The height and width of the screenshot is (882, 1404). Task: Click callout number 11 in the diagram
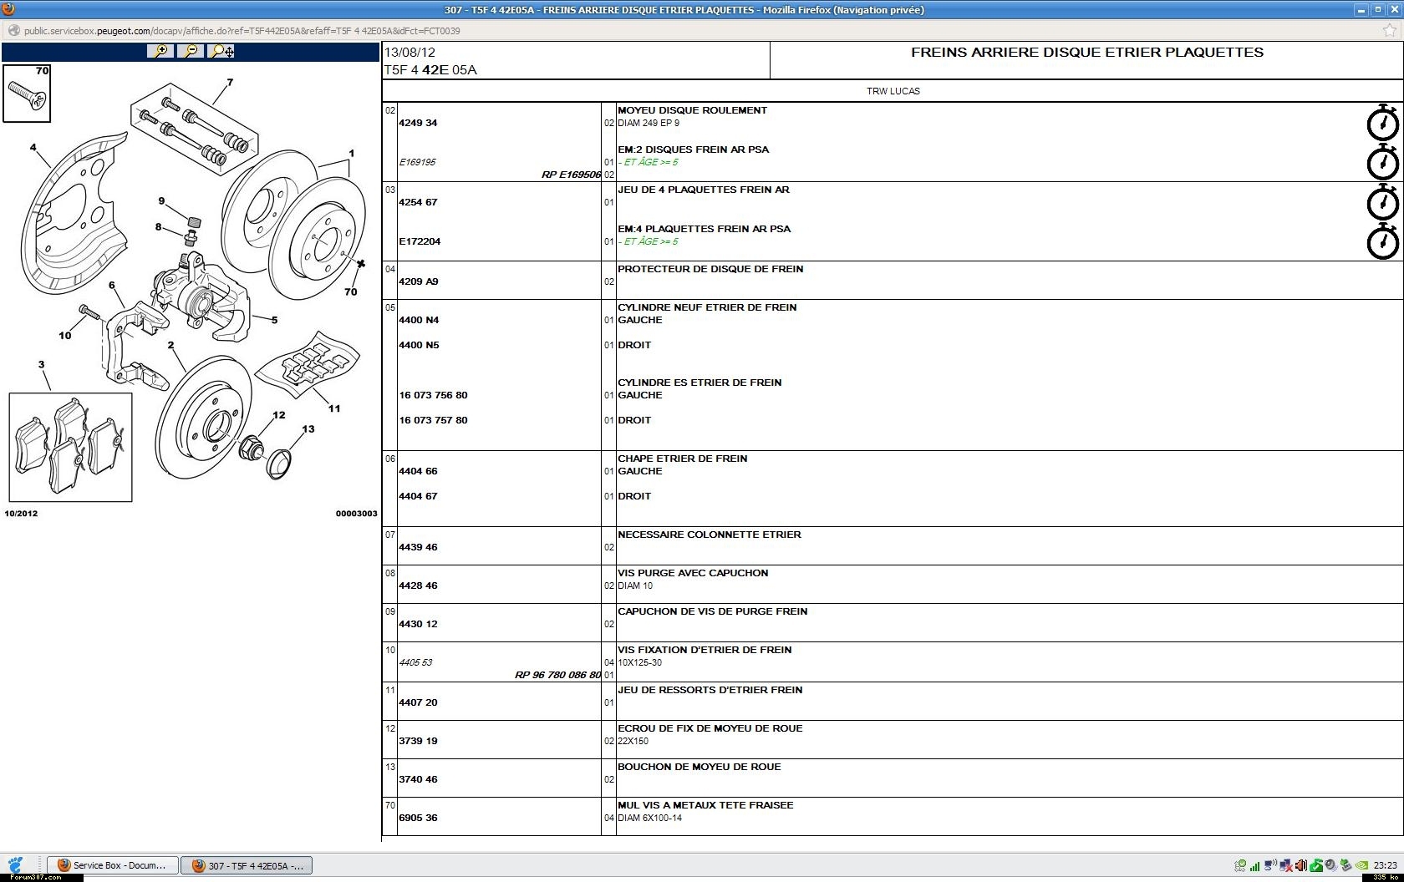334,408
